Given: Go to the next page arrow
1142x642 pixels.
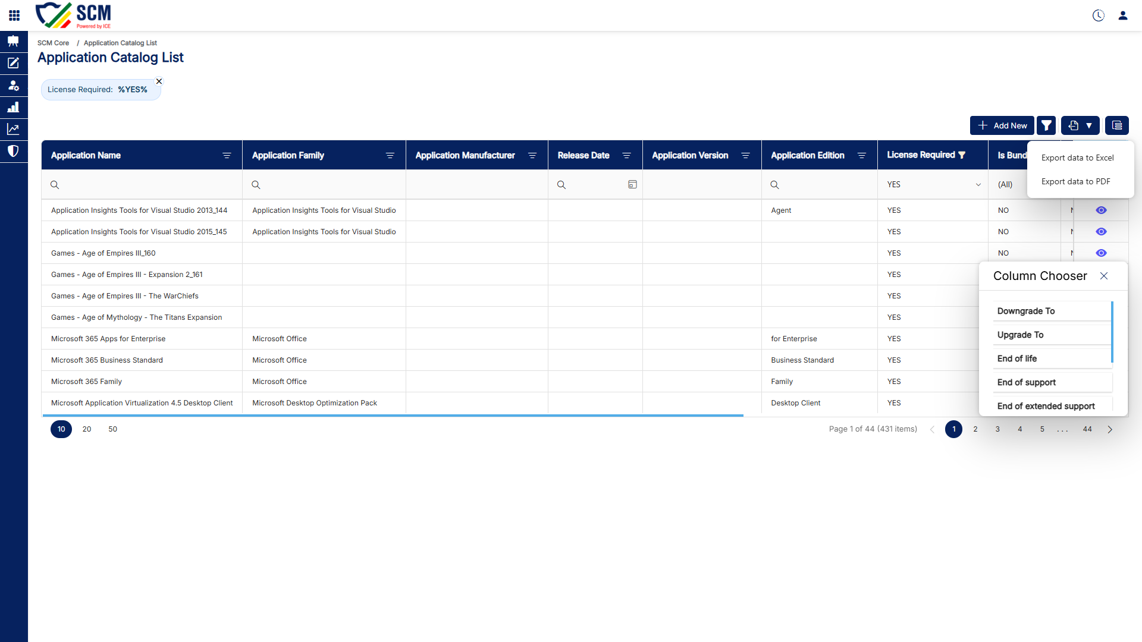Looking at the screenshot, I should (1110, 429).
